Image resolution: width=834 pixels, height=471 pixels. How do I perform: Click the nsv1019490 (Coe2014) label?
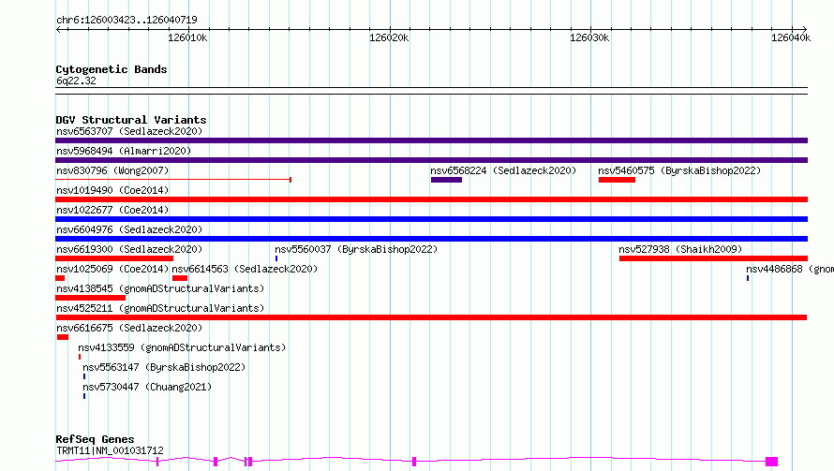(112, 190)
